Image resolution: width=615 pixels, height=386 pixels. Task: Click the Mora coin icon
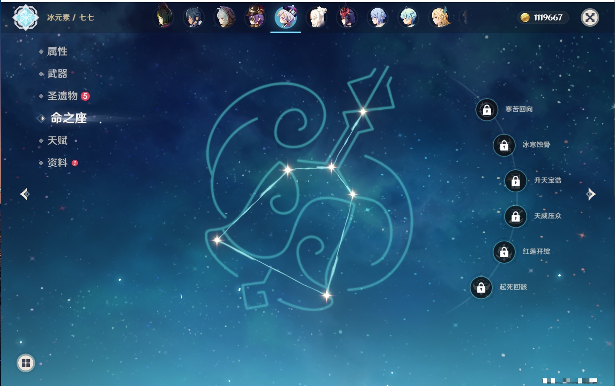tap(525, 17)
